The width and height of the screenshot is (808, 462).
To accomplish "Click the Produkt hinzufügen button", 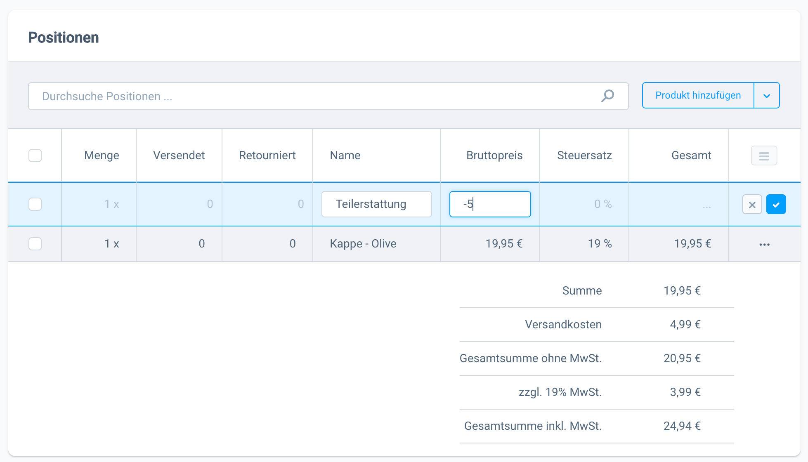I will pos(698,96).
